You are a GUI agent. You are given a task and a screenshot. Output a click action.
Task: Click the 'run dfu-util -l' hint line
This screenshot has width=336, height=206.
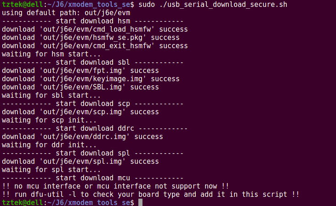150,195
